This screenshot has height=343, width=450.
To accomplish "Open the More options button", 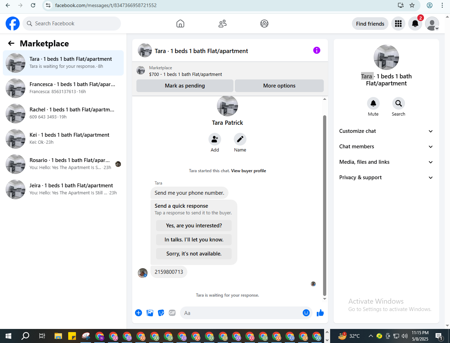I will tap(279, 86).
